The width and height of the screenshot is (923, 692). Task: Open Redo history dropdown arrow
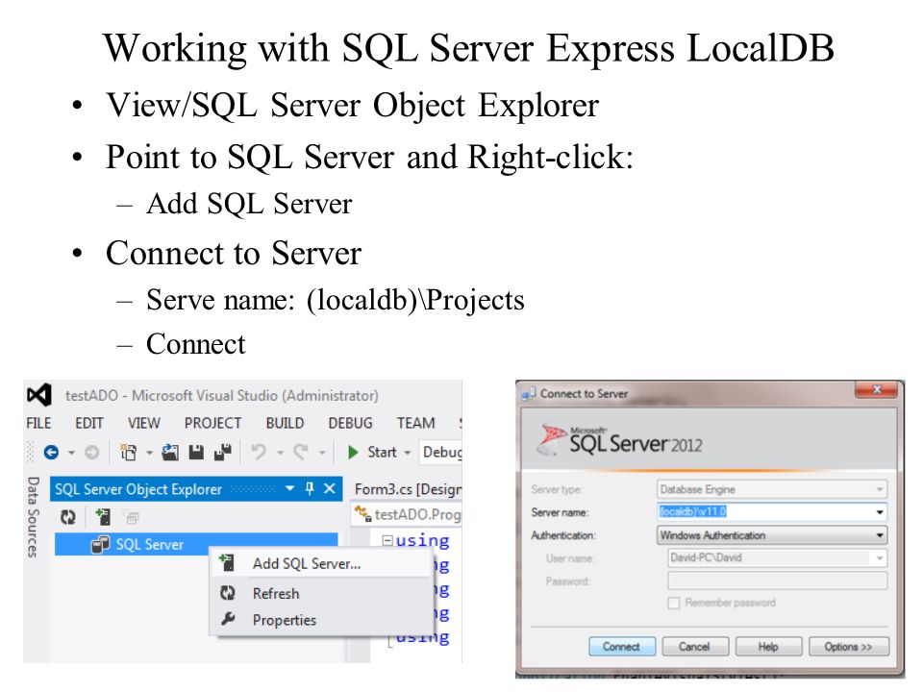click(322, 453)
